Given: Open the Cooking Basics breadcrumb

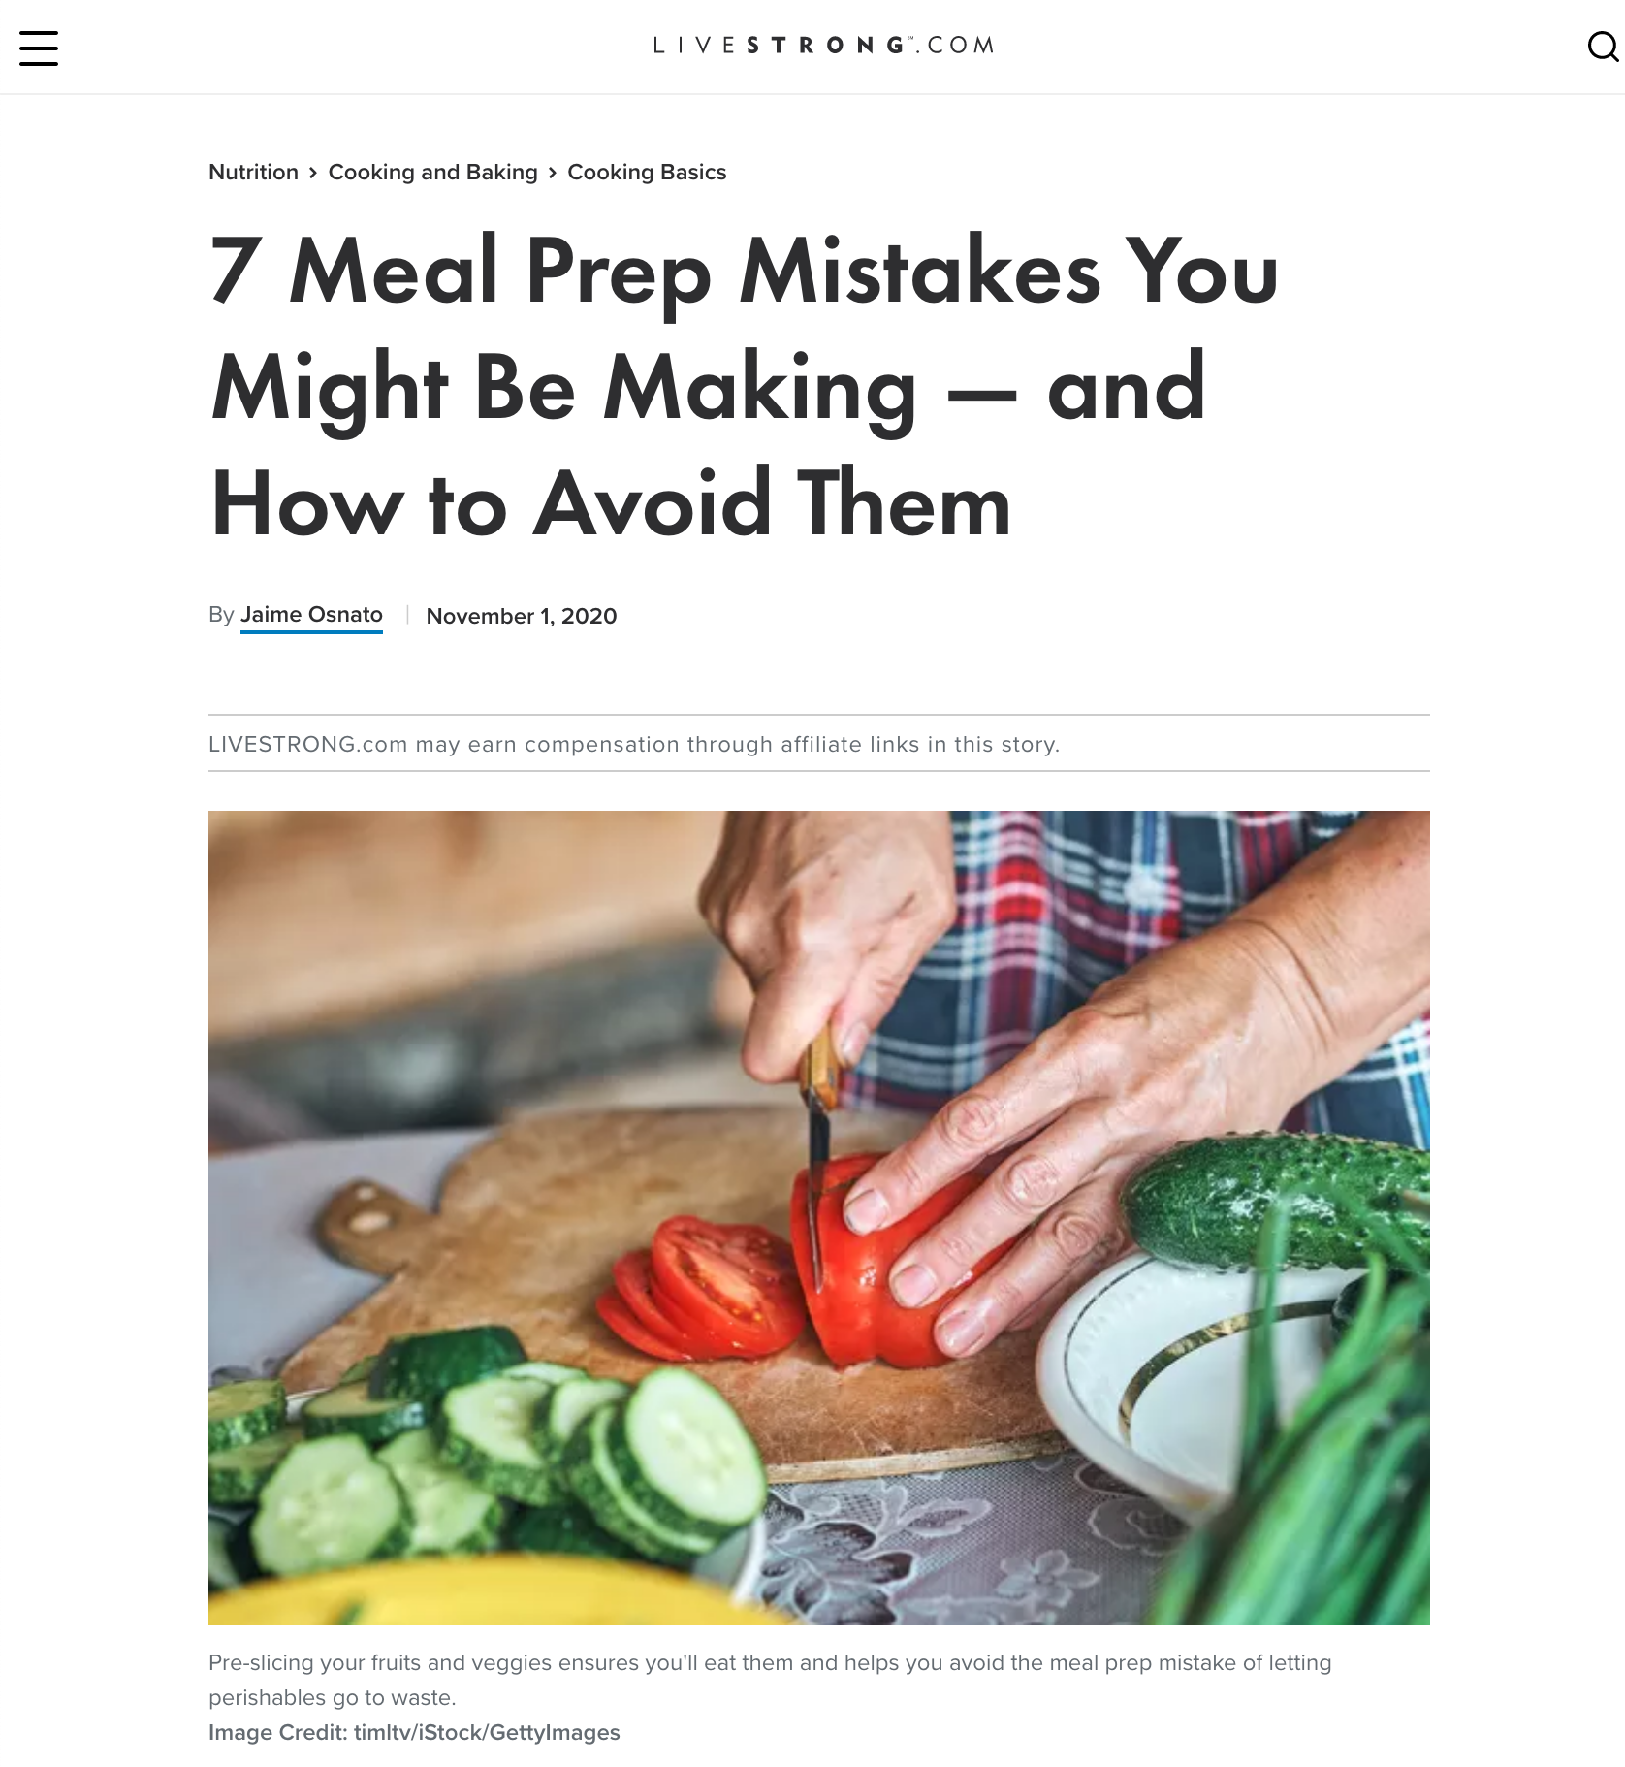Looking at the screenshot, I should tap(647, 172).
